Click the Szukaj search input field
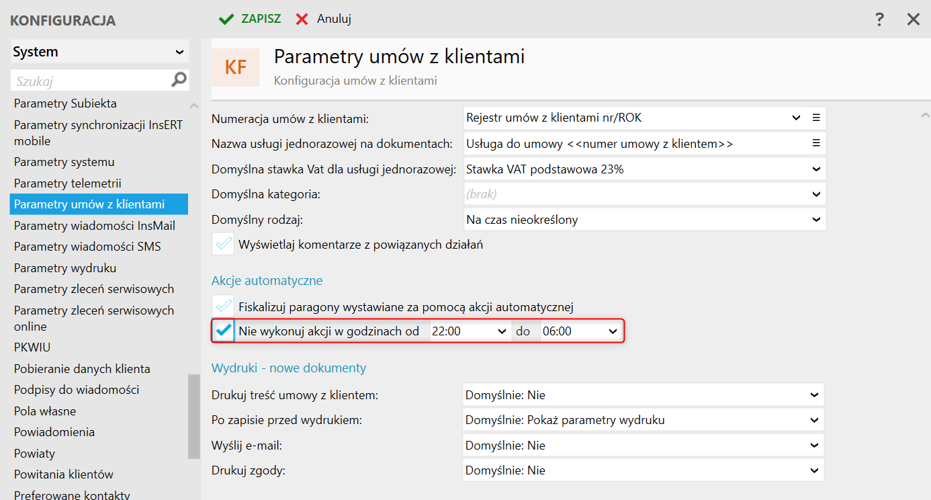The image size is (931, 500). [91, 81]
